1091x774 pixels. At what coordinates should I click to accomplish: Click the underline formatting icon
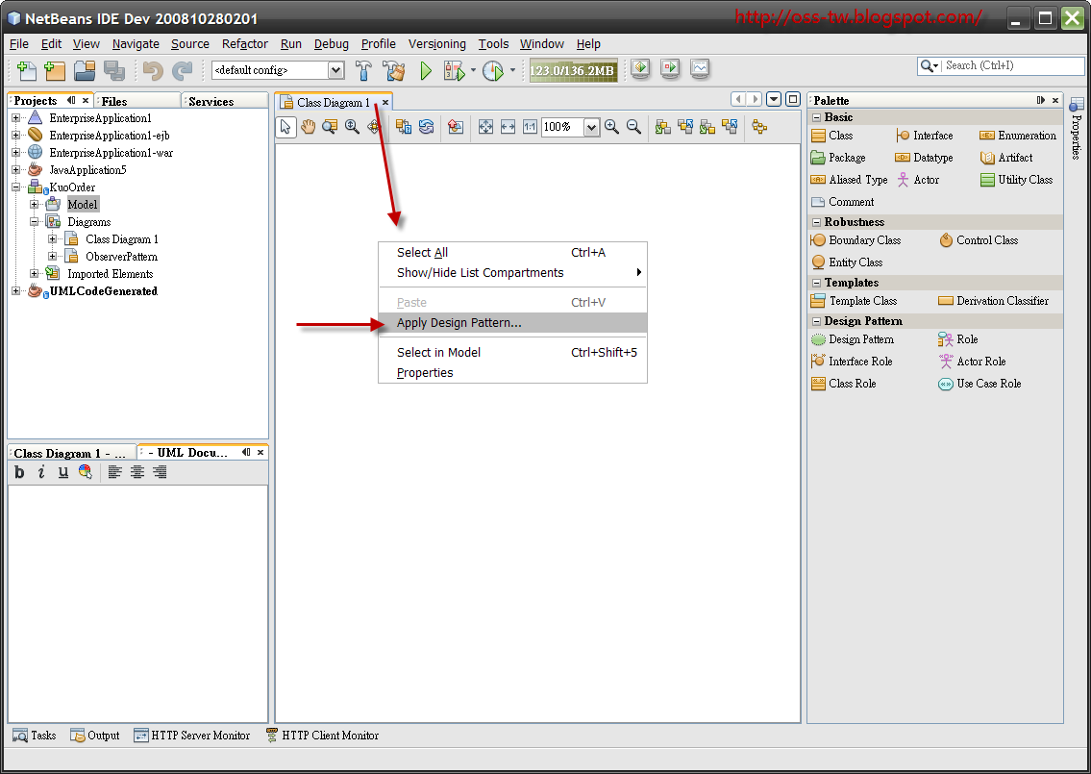[x=63, y=472]
